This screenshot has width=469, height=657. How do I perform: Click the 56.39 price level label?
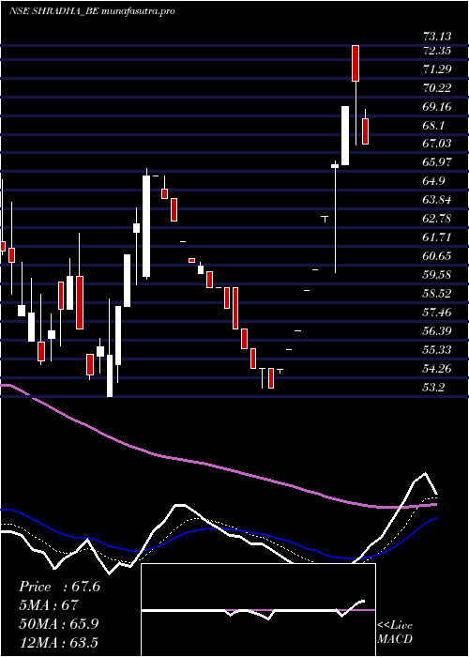tap(437, 331)
